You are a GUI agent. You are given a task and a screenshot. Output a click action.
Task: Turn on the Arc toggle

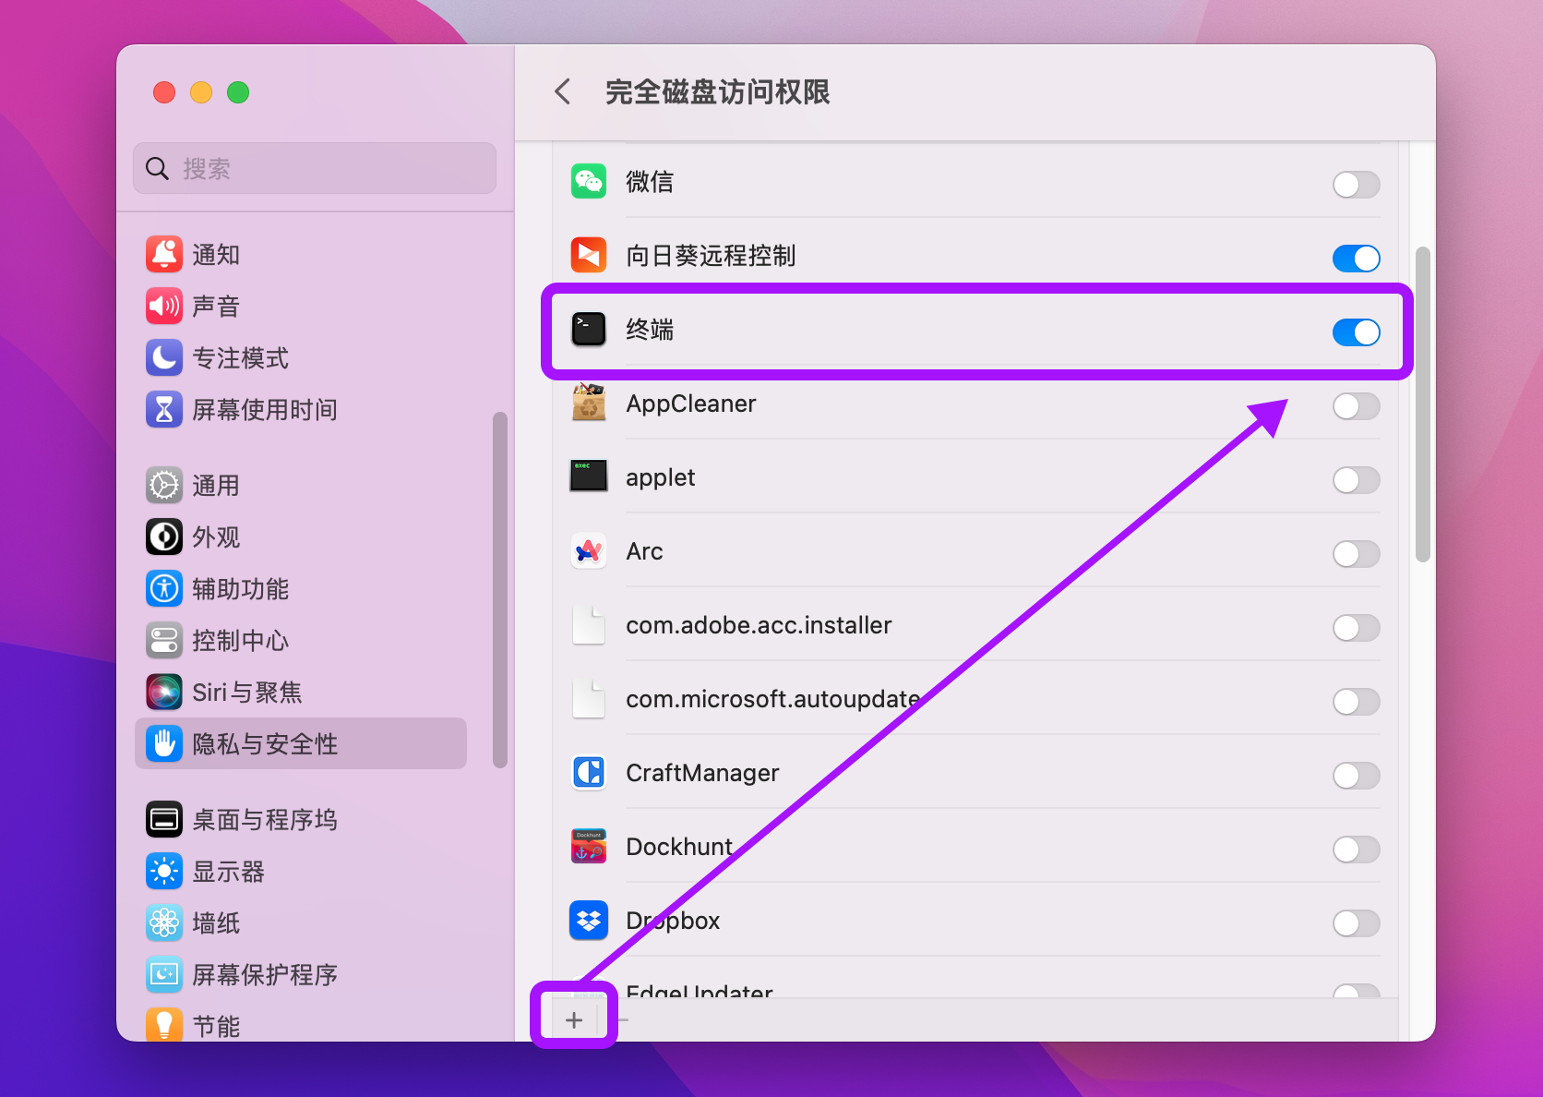(1356, 554)
